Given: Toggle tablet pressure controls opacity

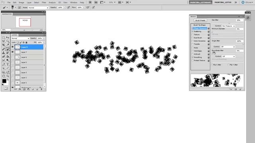Looking at the screenshot, I should point(69,8).
